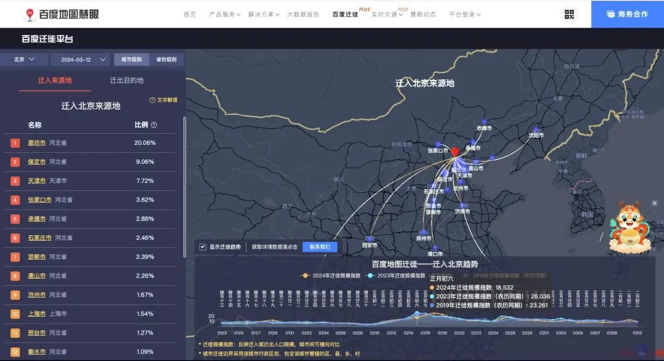This screenshot has height=361, width=664.
Task: Click the 唐山市 list entry
Action: [x=90, y=276]
